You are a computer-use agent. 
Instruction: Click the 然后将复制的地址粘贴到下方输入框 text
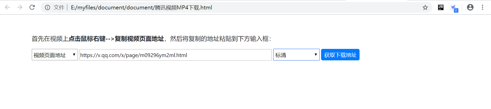(x=220, y=39)
